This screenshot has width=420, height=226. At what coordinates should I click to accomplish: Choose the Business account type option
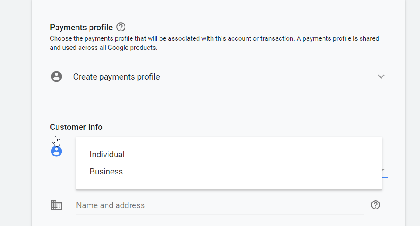[106, 172]
